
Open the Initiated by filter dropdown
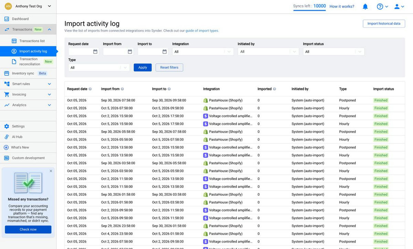(x=268, y=52)
